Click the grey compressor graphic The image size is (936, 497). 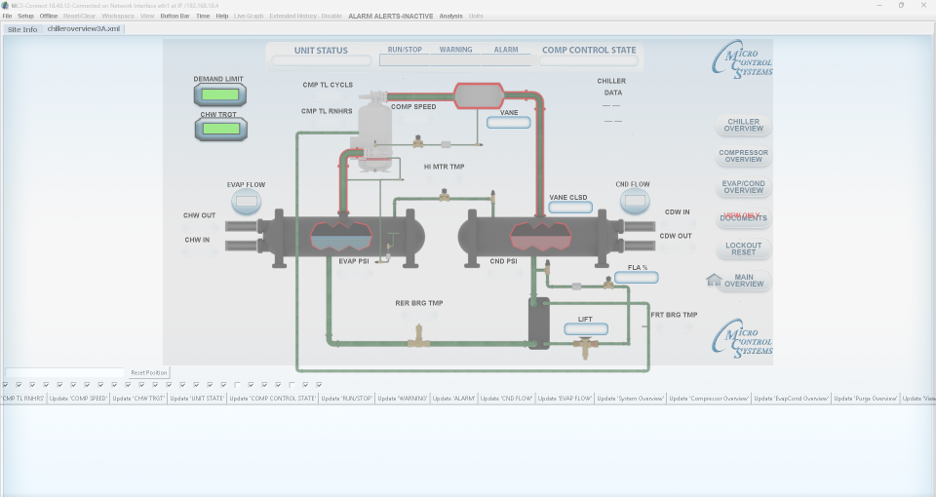tap(374, 132)
